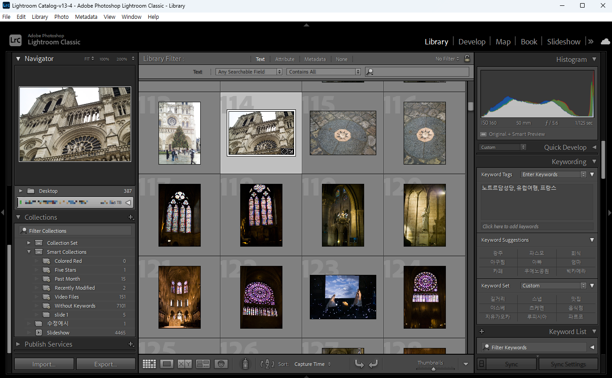The width and height of the screenshot is (612, 378).
Task: Open Keyword Set Custom dropdown
Action: coord(554,286)
